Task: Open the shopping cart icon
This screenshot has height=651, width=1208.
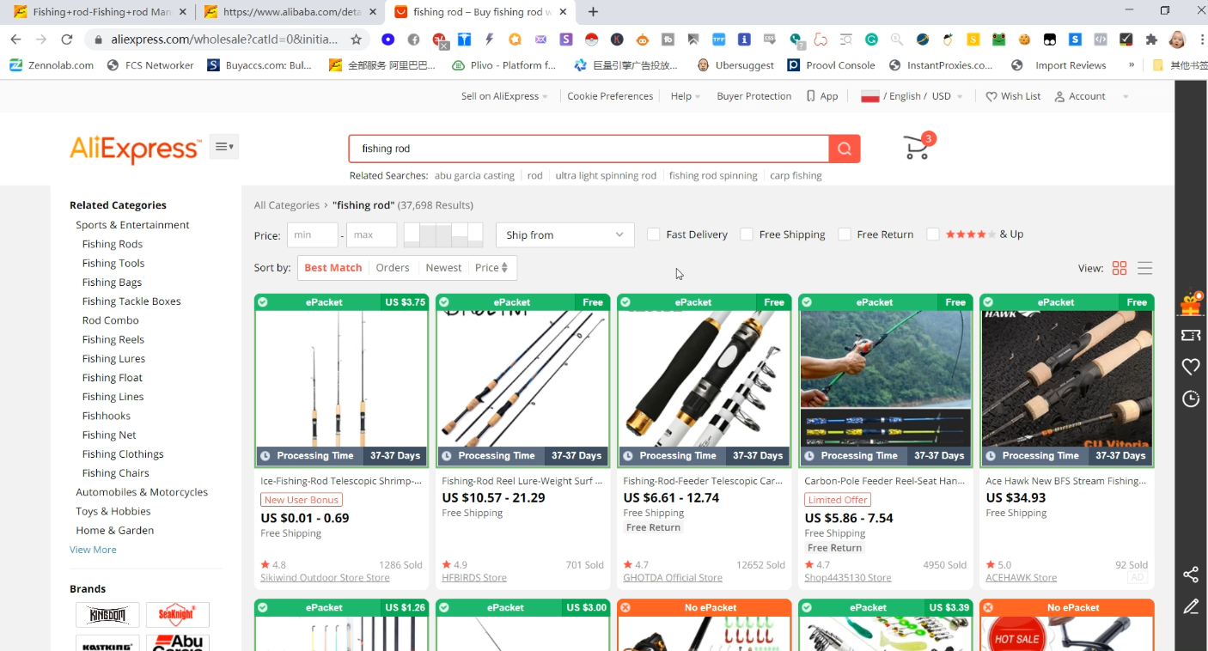Action: tap(918, 148)
